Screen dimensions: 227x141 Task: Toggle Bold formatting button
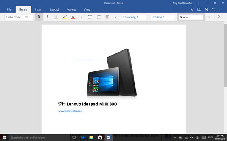point(39,17)
